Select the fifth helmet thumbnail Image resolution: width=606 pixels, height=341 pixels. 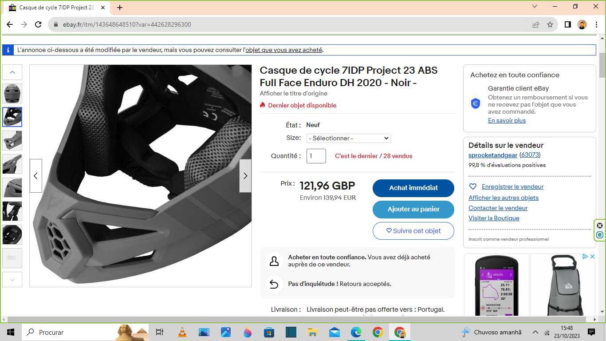tap(12, 187)
